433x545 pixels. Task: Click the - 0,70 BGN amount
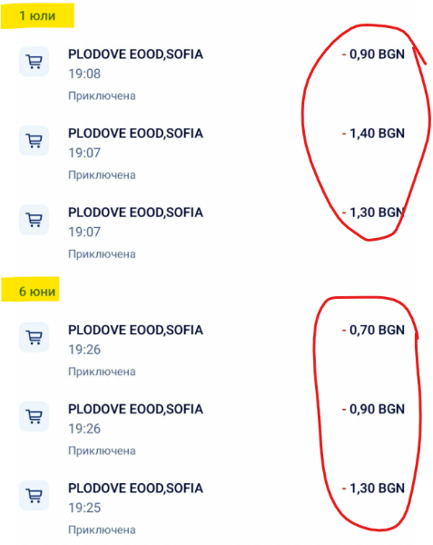[x=373, y=330]
